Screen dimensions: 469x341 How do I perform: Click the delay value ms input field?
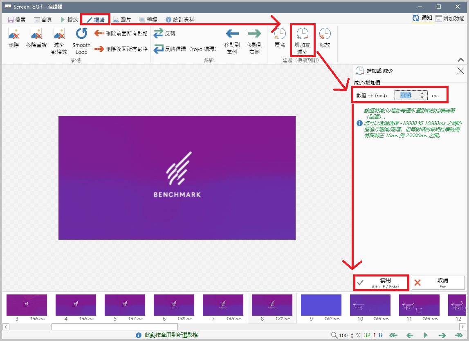(x=407, y=95)
